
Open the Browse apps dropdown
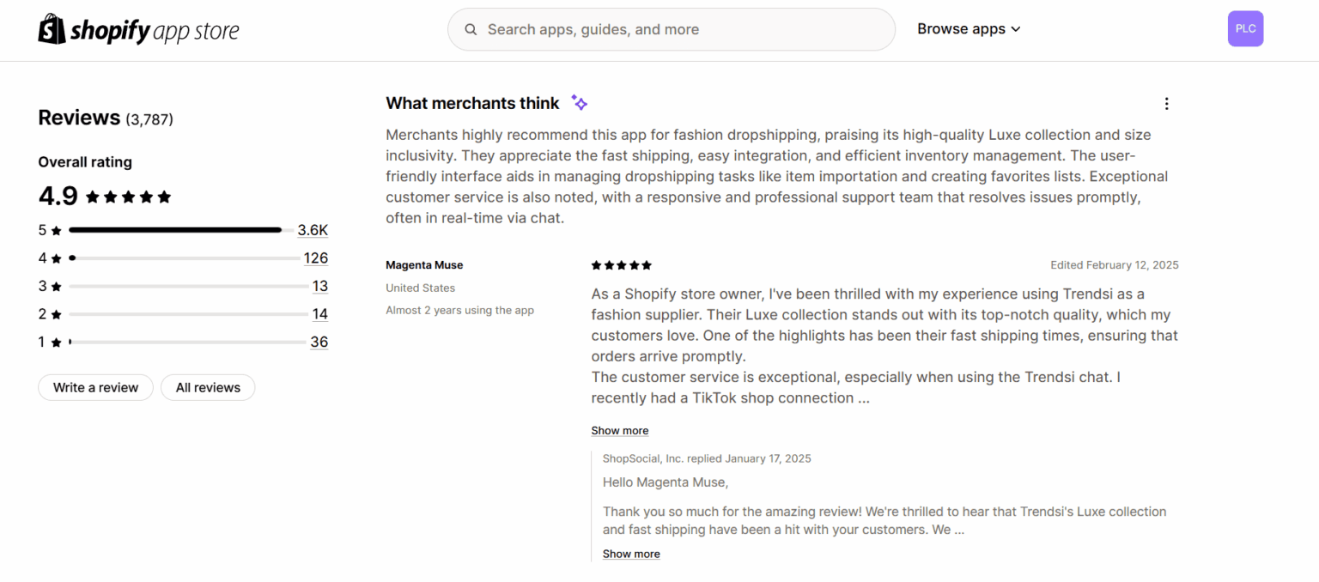(968, 28)
